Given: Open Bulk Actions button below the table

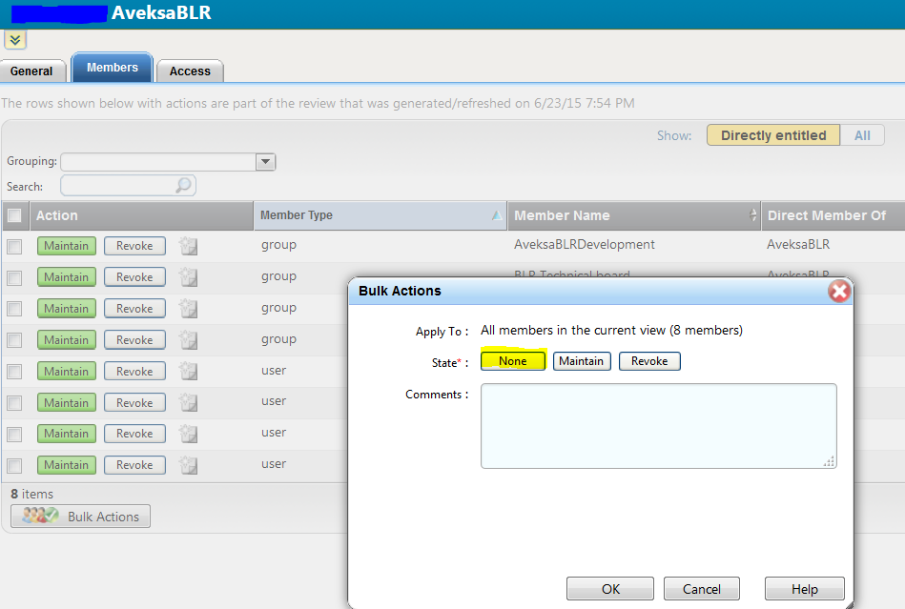Looking at the screenshot, I should click(81, 517).
